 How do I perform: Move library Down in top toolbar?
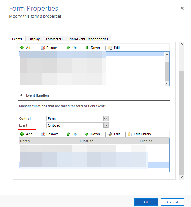pos(92,48)
